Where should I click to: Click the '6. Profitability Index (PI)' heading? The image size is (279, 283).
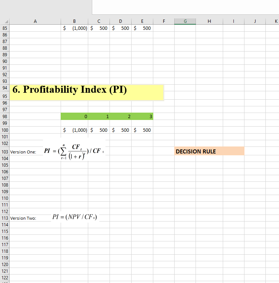86,92
